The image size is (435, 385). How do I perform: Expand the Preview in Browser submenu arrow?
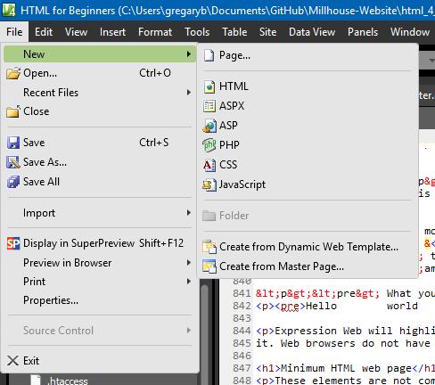(189, 263)
